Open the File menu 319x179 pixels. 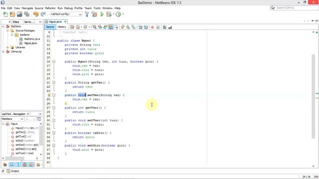[x=3, y=8]
